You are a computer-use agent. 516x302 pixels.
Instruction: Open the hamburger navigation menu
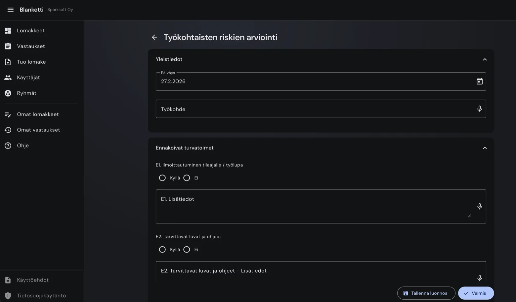[10, 10]
